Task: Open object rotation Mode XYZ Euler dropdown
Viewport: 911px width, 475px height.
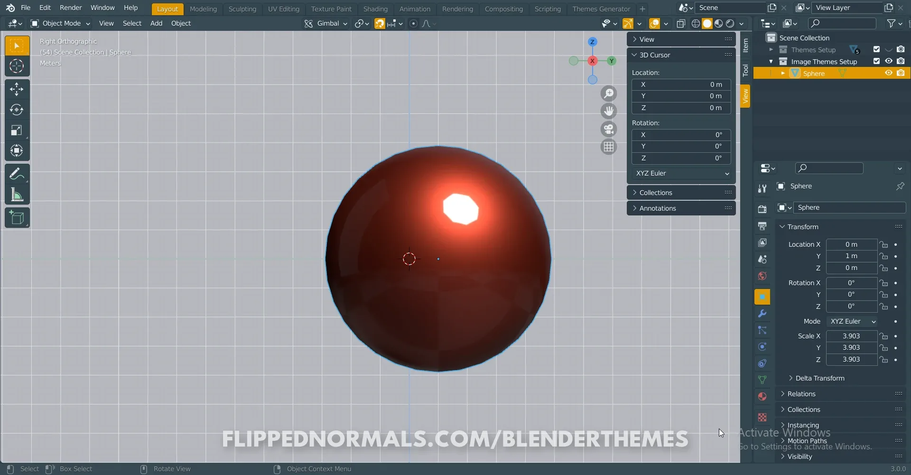Action: 852,322
